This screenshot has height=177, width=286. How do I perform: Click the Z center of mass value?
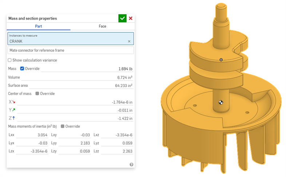[126, 118]
